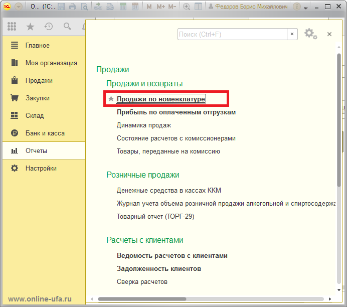The image size is (347, 307).
Task: Open the Моя организация section
Action: tap(44, 63)
